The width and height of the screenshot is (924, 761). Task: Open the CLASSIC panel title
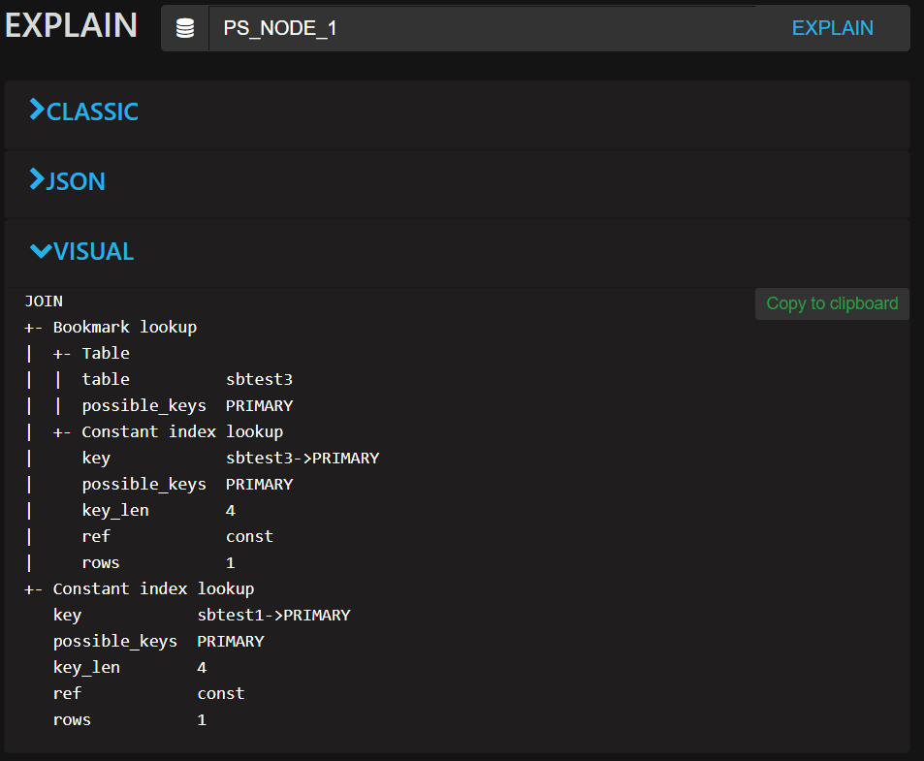(x=92, y=111)
